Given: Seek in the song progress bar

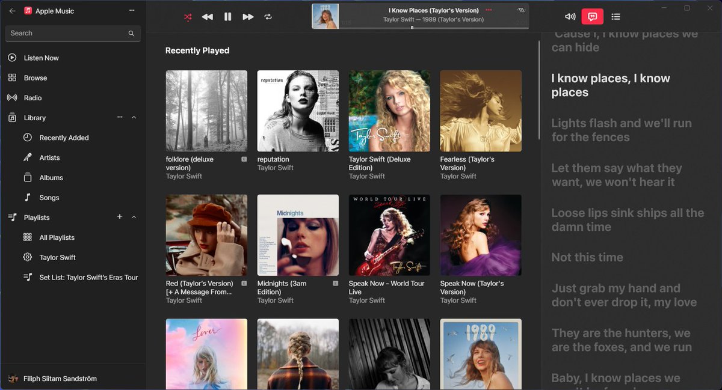Looking at the screenshot, I should (x=434, y=28).
